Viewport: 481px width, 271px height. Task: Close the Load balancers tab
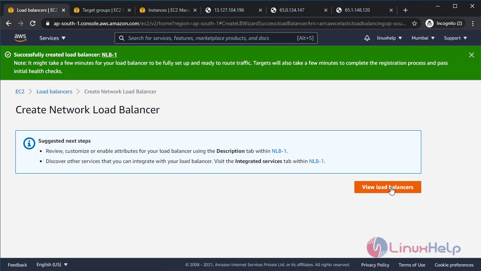pyautogui.click(x=63, y=10)
